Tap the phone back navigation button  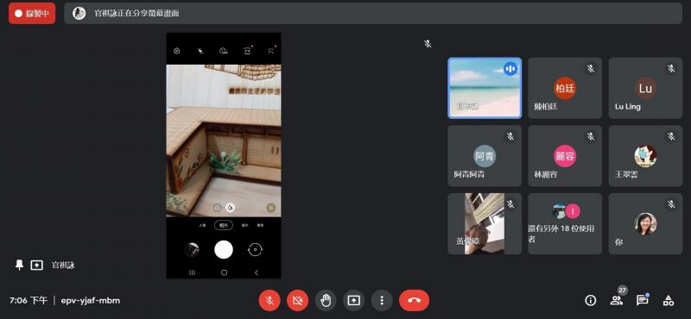[x=257, y=272]
